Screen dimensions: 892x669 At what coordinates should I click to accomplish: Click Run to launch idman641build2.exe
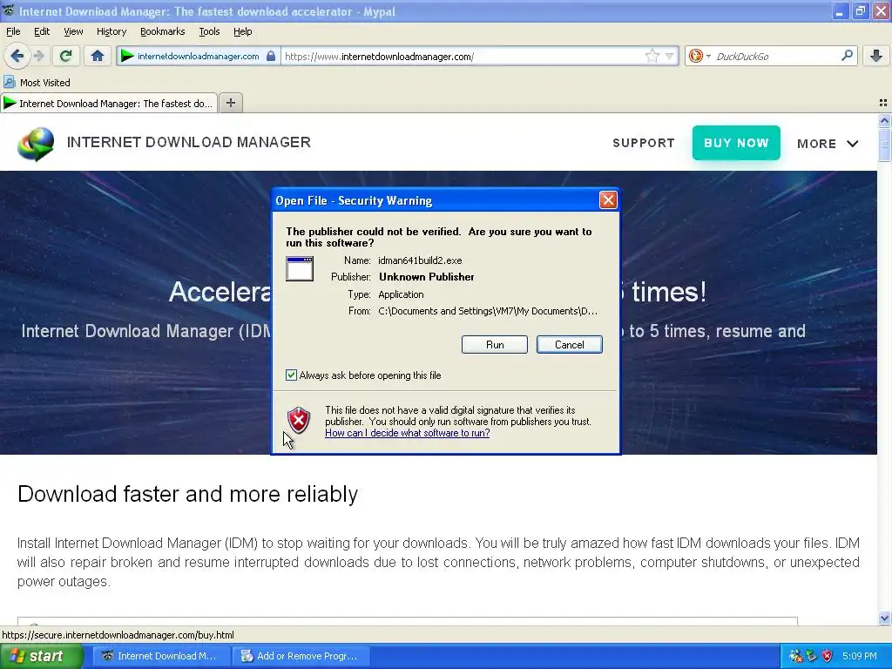pos(495,345)
